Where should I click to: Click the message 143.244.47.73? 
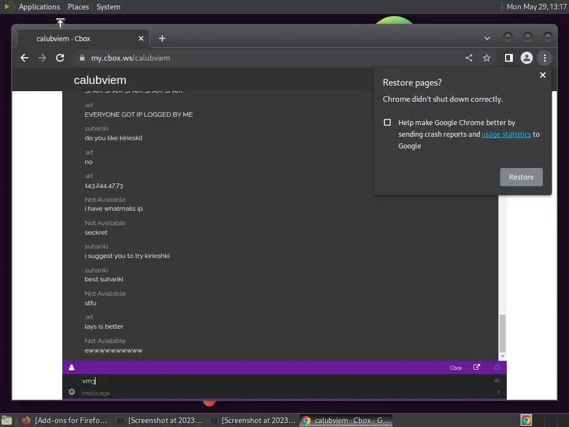(104, 186)
